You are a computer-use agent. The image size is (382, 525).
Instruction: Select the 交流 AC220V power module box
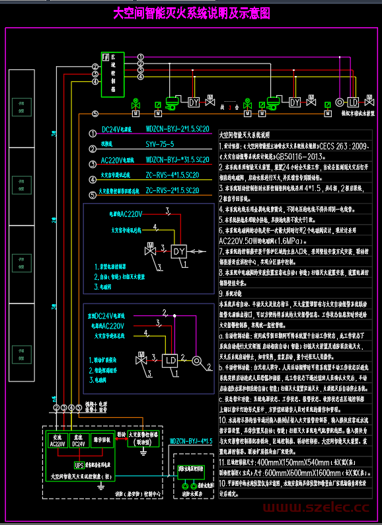pyautogui.click(x=57, y=441)
